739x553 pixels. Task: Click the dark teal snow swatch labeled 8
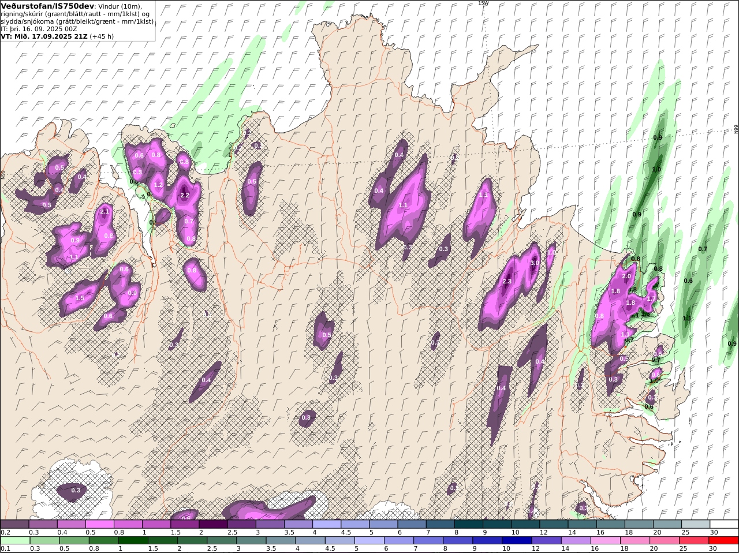click(468, 524)
